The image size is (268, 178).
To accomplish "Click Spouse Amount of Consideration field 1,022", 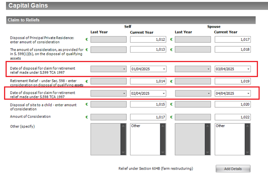I will pos(233,117).
